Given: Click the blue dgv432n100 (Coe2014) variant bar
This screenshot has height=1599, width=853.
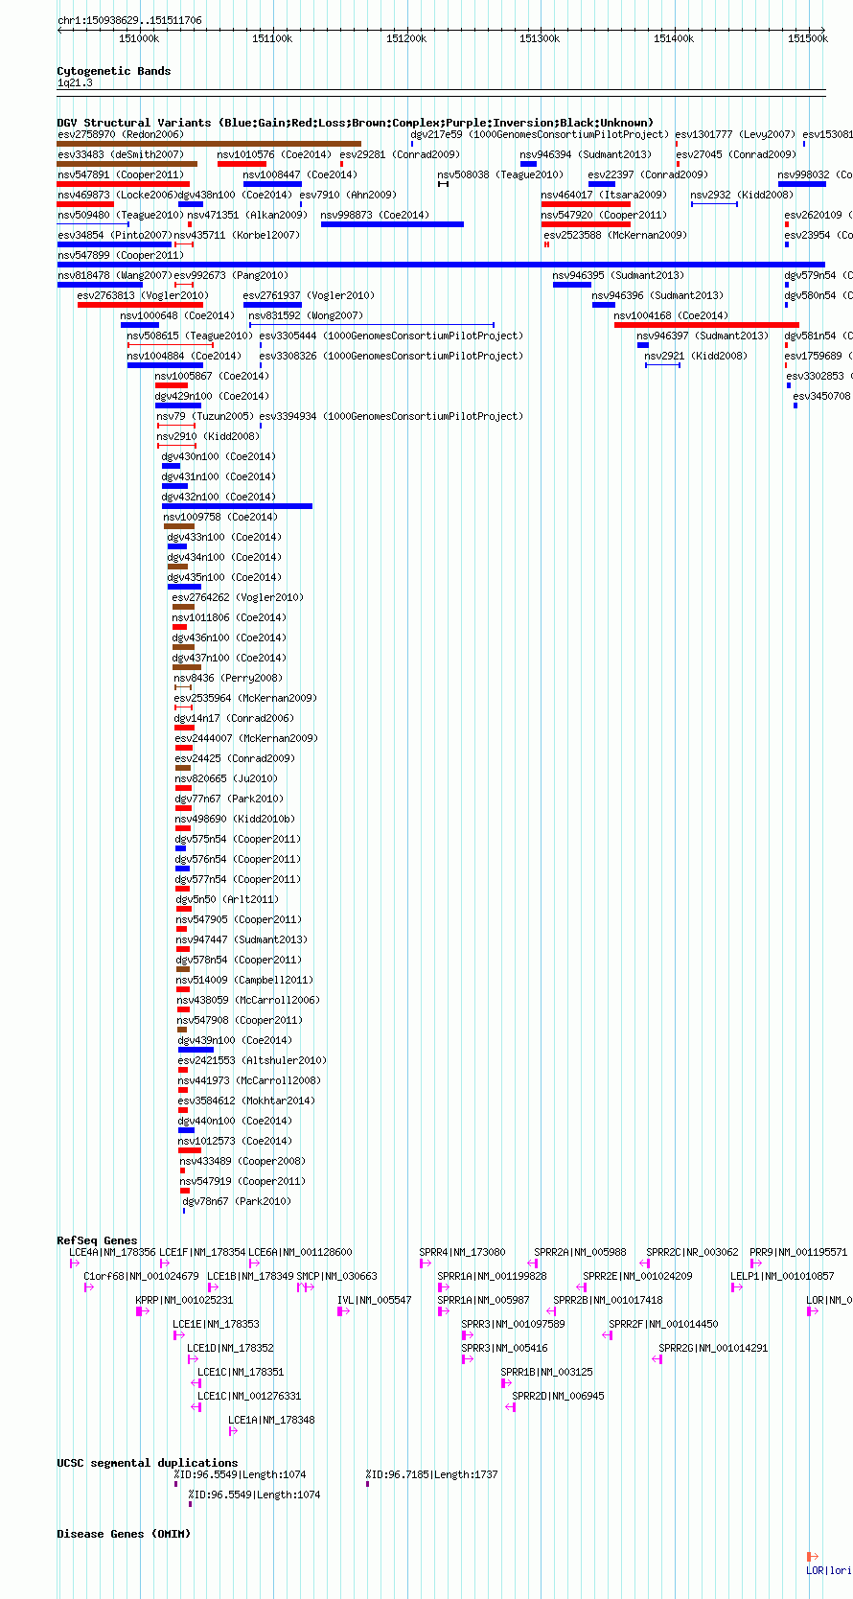Looking at the screenshot, I should 237,506.
